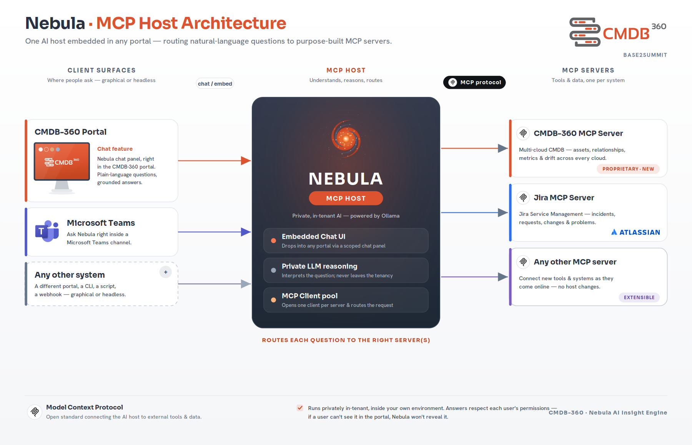692x445 pixels.
Task: Click 'Where people ask — graphical or headless'
Action: 101,80
